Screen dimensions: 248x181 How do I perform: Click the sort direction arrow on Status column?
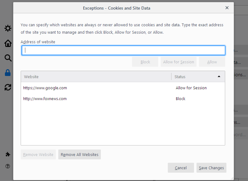coord(219,76)
